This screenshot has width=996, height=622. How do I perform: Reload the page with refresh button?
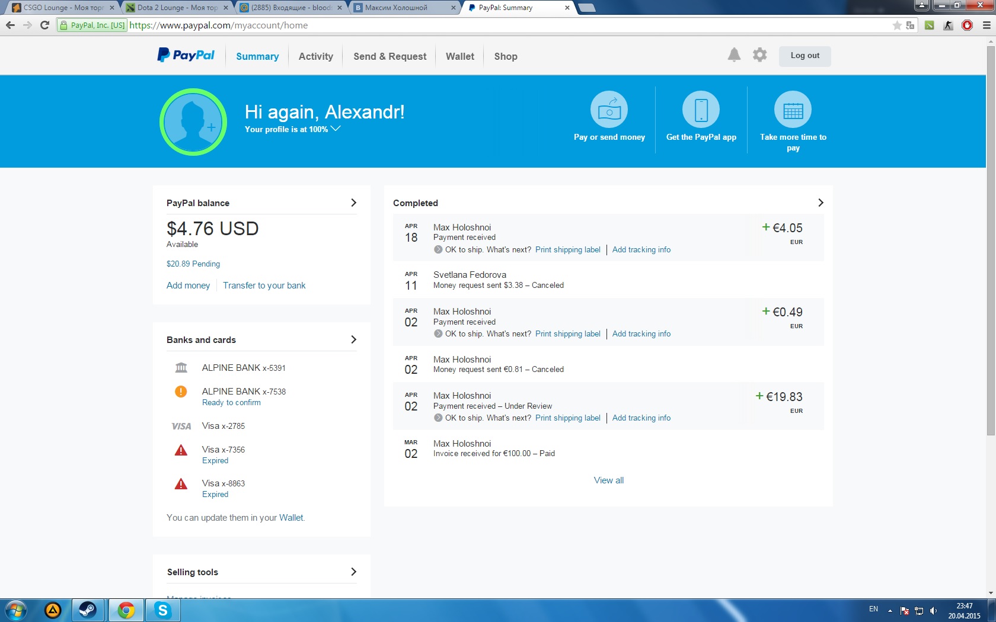tap(44, 25)
